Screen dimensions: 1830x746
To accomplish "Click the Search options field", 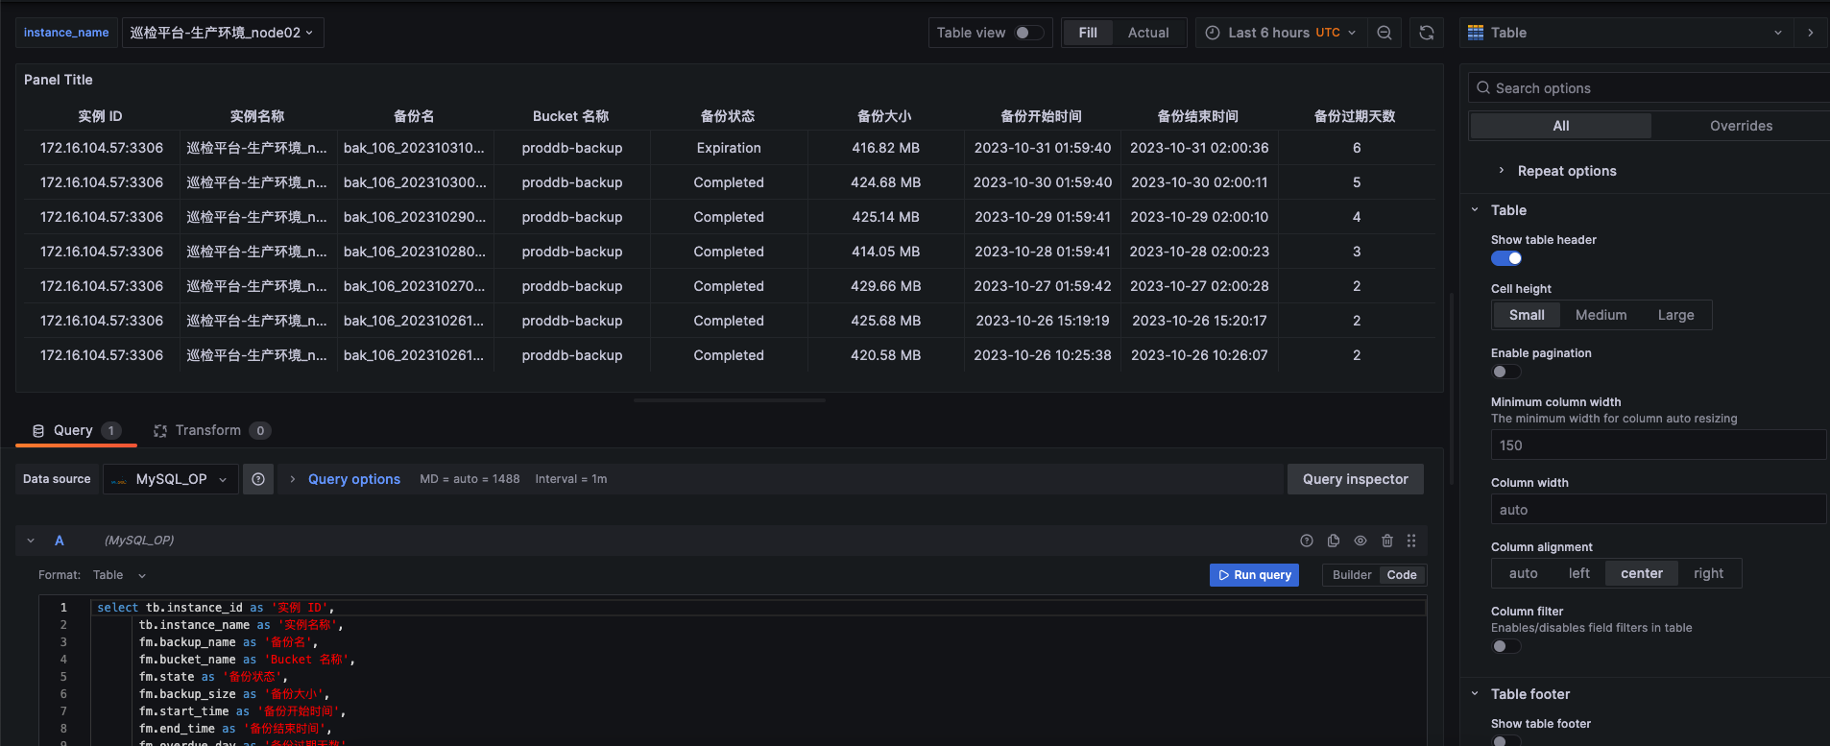I will 1649,88.
